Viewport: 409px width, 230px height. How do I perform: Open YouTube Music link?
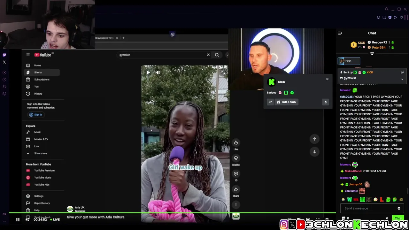(x=42, y=178)
